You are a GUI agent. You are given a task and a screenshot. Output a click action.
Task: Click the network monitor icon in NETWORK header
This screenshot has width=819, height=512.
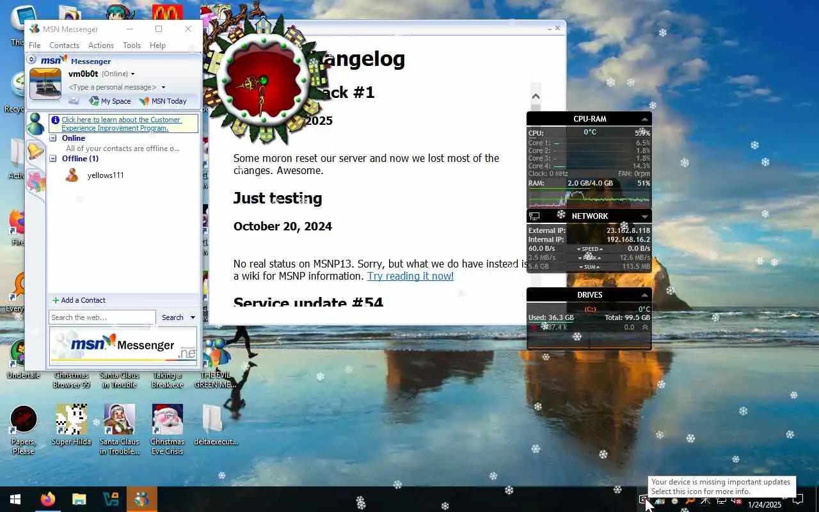(534, 216)
